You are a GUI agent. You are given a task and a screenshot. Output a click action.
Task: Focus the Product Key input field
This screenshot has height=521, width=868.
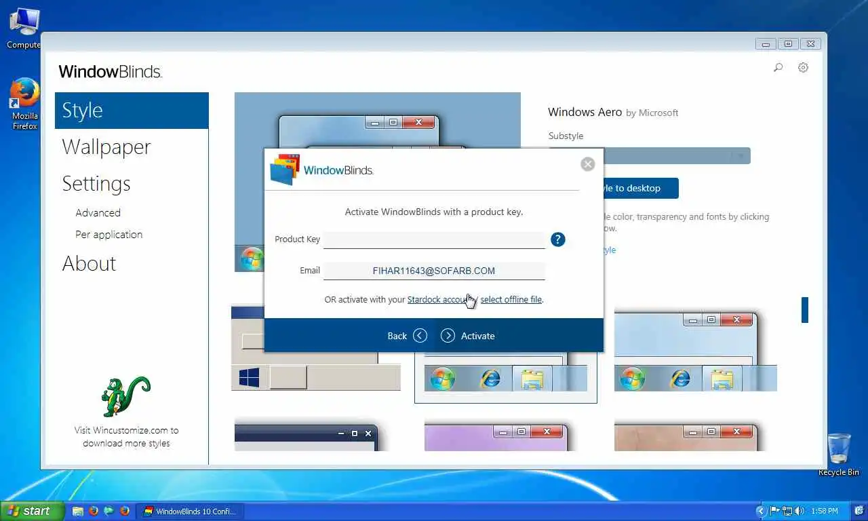coord(434,239)
